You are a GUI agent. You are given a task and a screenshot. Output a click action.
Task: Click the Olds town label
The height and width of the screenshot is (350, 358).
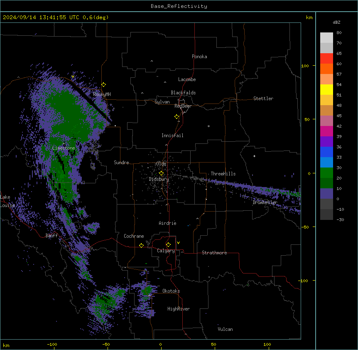point(161,164)
